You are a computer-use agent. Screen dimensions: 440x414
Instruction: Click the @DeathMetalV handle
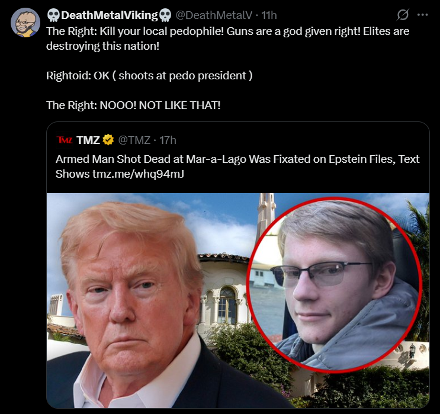214,15
